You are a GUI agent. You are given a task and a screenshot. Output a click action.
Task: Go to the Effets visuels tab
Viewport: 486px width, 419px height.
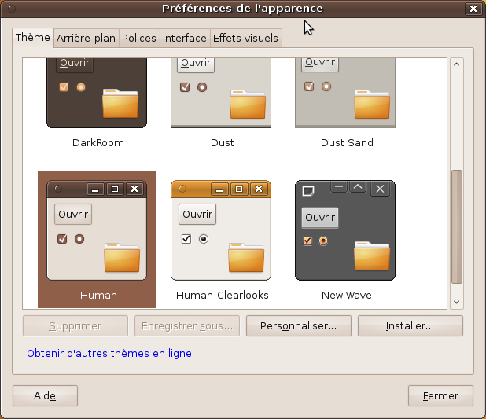click(x=245, y=38)
